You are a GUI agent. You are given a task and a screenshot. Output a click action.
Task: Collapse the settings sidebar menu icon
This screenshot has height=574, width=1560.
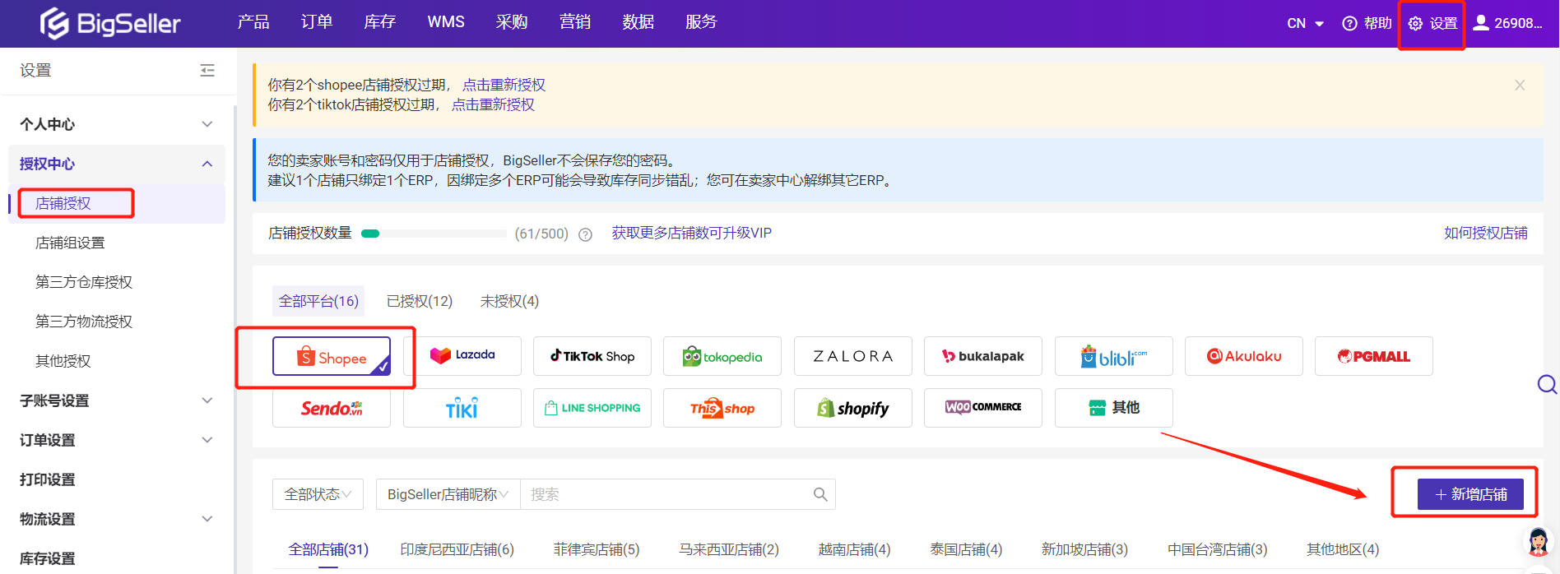tap(207, 71)
